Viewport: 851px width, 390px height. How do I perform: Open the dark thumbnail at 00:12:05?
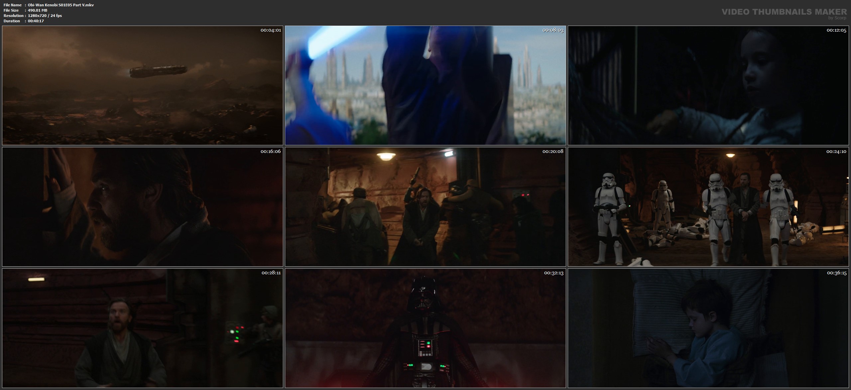coord(708,85)
